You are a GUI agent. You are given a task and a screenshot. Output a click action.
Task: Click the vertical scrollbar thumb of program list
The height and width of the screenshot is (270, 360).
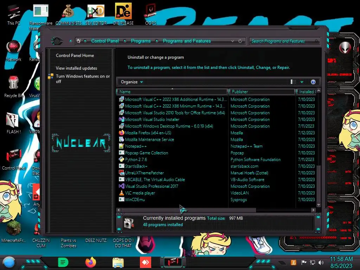[319, 183]
